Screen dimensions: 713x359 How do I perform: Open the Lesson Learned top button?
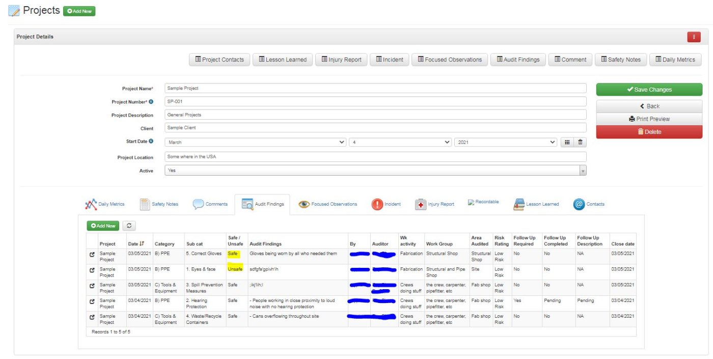point(282,60)
